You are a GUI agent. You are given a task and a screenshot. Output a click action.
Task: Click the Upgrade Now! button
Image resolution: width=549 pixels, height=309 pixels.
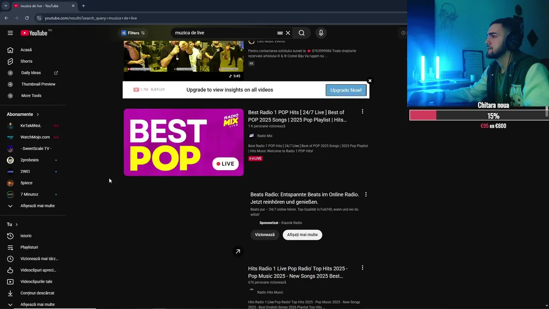pos(346,90)
